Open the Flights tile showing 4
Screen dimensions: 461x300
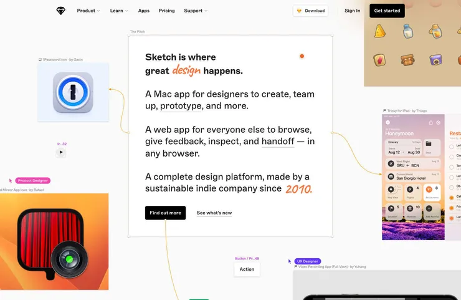coord(412,192)
